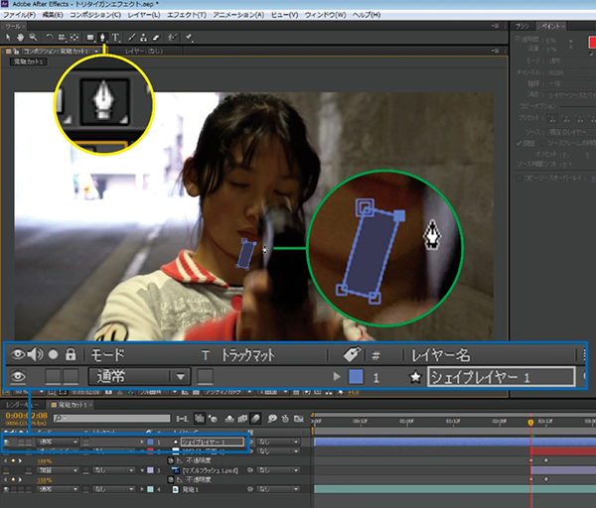Viewport: 596px width, 508px height.
Task: Open 加算 blend mode dropdown for layer 3
Action: (58, 470)
